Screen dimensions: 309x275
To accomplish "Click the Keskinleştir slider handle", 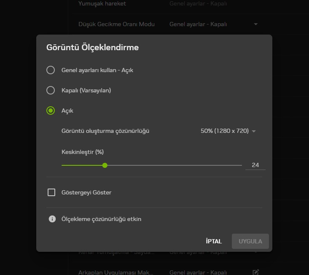I will click(x=105, y=165).
